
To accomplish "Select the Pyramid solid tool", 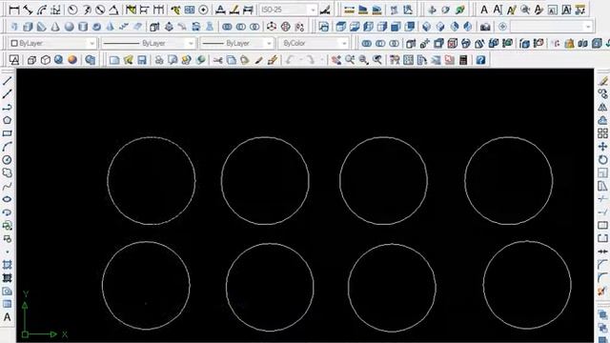I will coord(111,27).
